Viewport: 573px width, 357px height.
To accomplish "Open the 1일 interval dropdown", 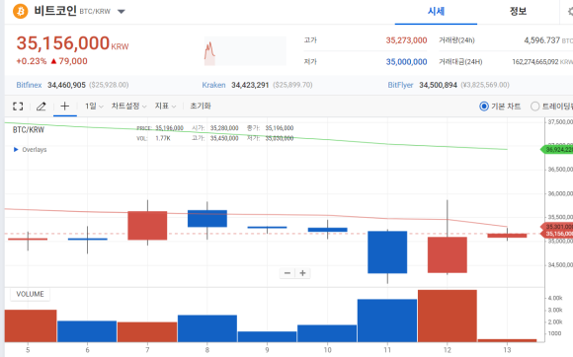I will pyautogui.click(x=94, y=107).
